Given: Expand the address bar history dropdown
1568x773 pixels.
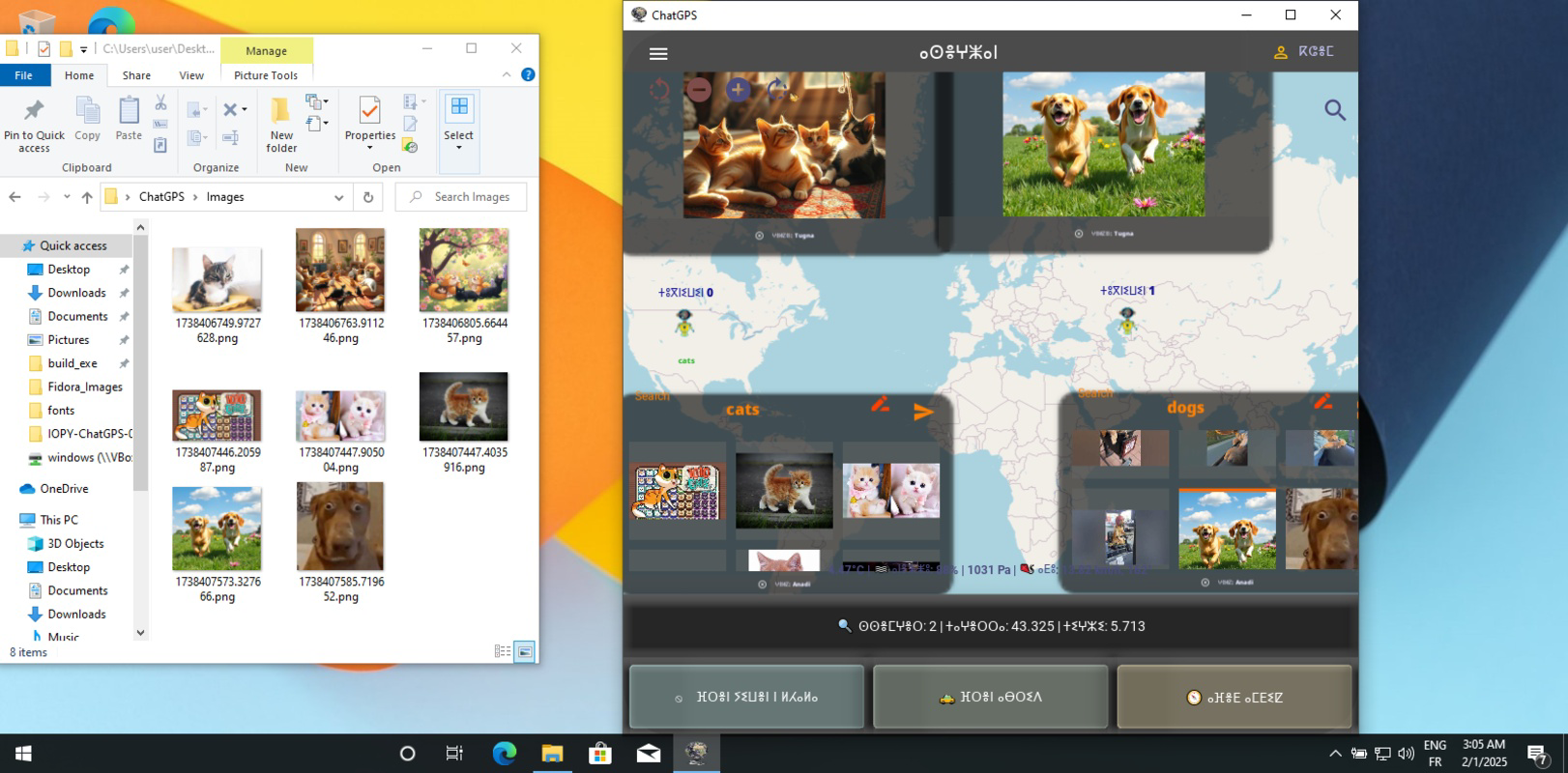Looking at the screenshot, I should pyautogui.click(x=339, y=197).
